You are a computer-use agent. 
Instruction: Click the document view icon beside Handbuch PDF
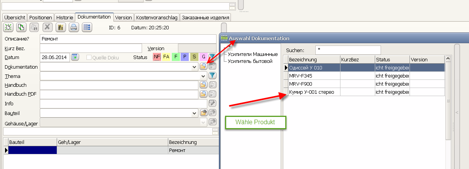tap(212, 94)
